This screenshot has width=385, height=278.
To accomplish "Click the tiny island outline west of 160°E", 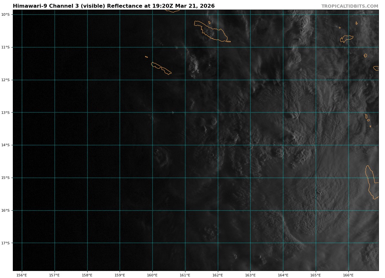I will [x=146, y=57].
